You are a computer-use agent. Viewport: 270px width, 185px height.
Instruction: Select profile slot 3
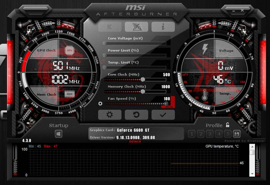(x=210, y=134)
